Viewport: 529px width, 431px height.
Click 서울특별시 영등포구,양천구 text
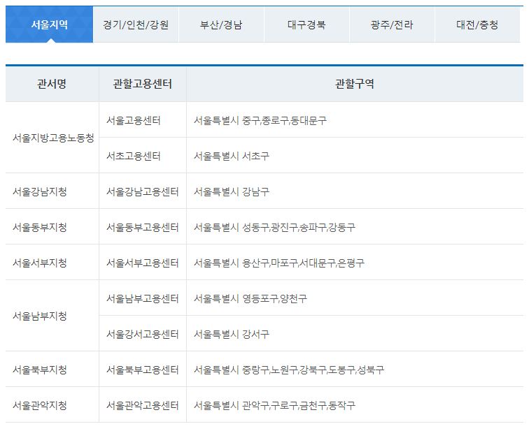(x=251, y=298)
